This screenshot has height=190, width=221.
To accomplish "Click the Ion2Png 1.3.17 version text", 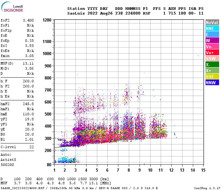I will (x=207, y=188).
